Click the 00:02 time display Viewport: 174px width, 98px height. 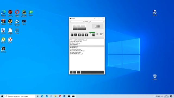100,34
